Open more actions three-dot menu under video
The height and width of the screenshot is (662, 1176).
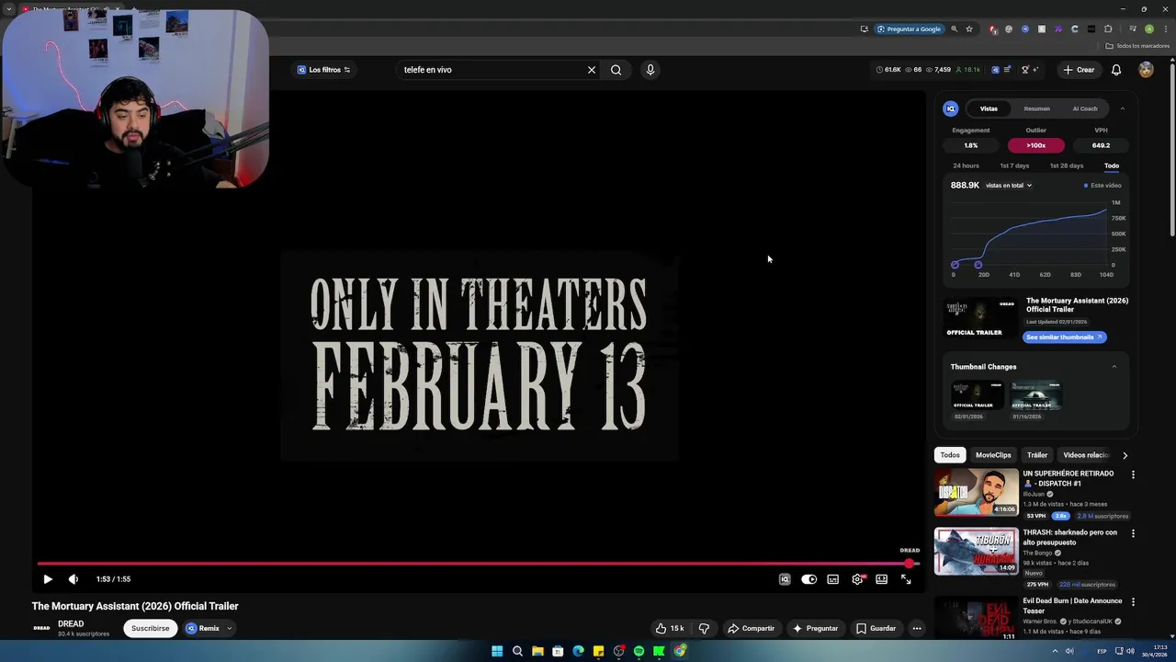click(916, 628)
